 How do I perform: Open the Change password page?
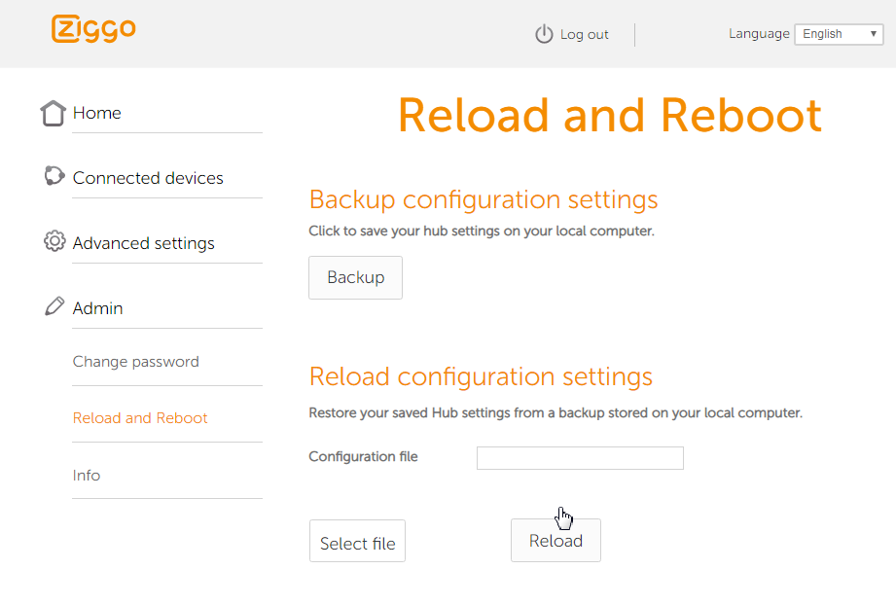[x=136, y=362]
